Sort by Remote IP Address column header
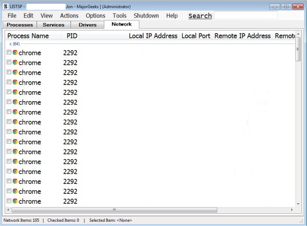 (242, 36)
